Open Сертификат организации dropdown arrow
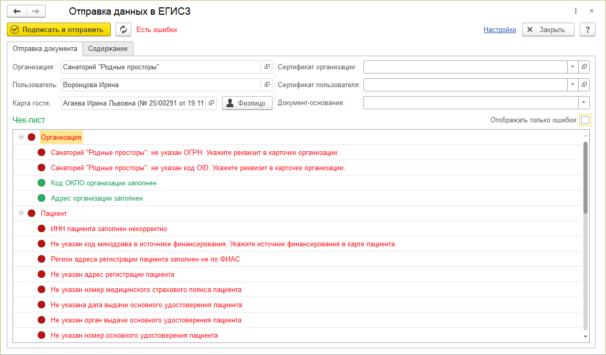This screenshot has height=355, width=606. point(573,67)
